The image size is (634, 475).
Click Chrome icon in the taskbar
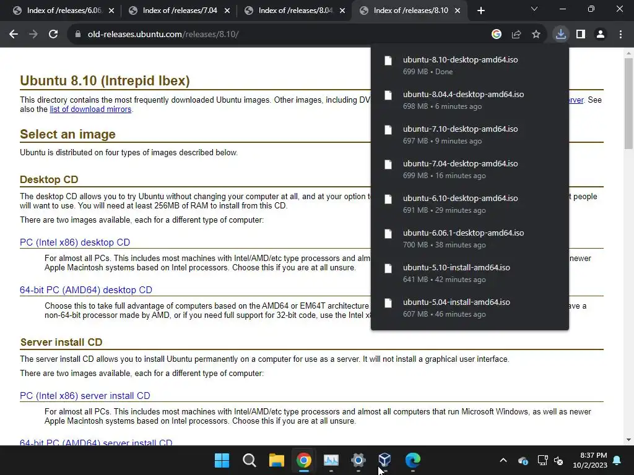pyautogui.click(x=303, y=460)
